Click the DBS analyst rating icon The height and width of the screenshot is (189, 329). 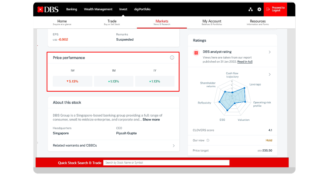[x=196, y=53]
